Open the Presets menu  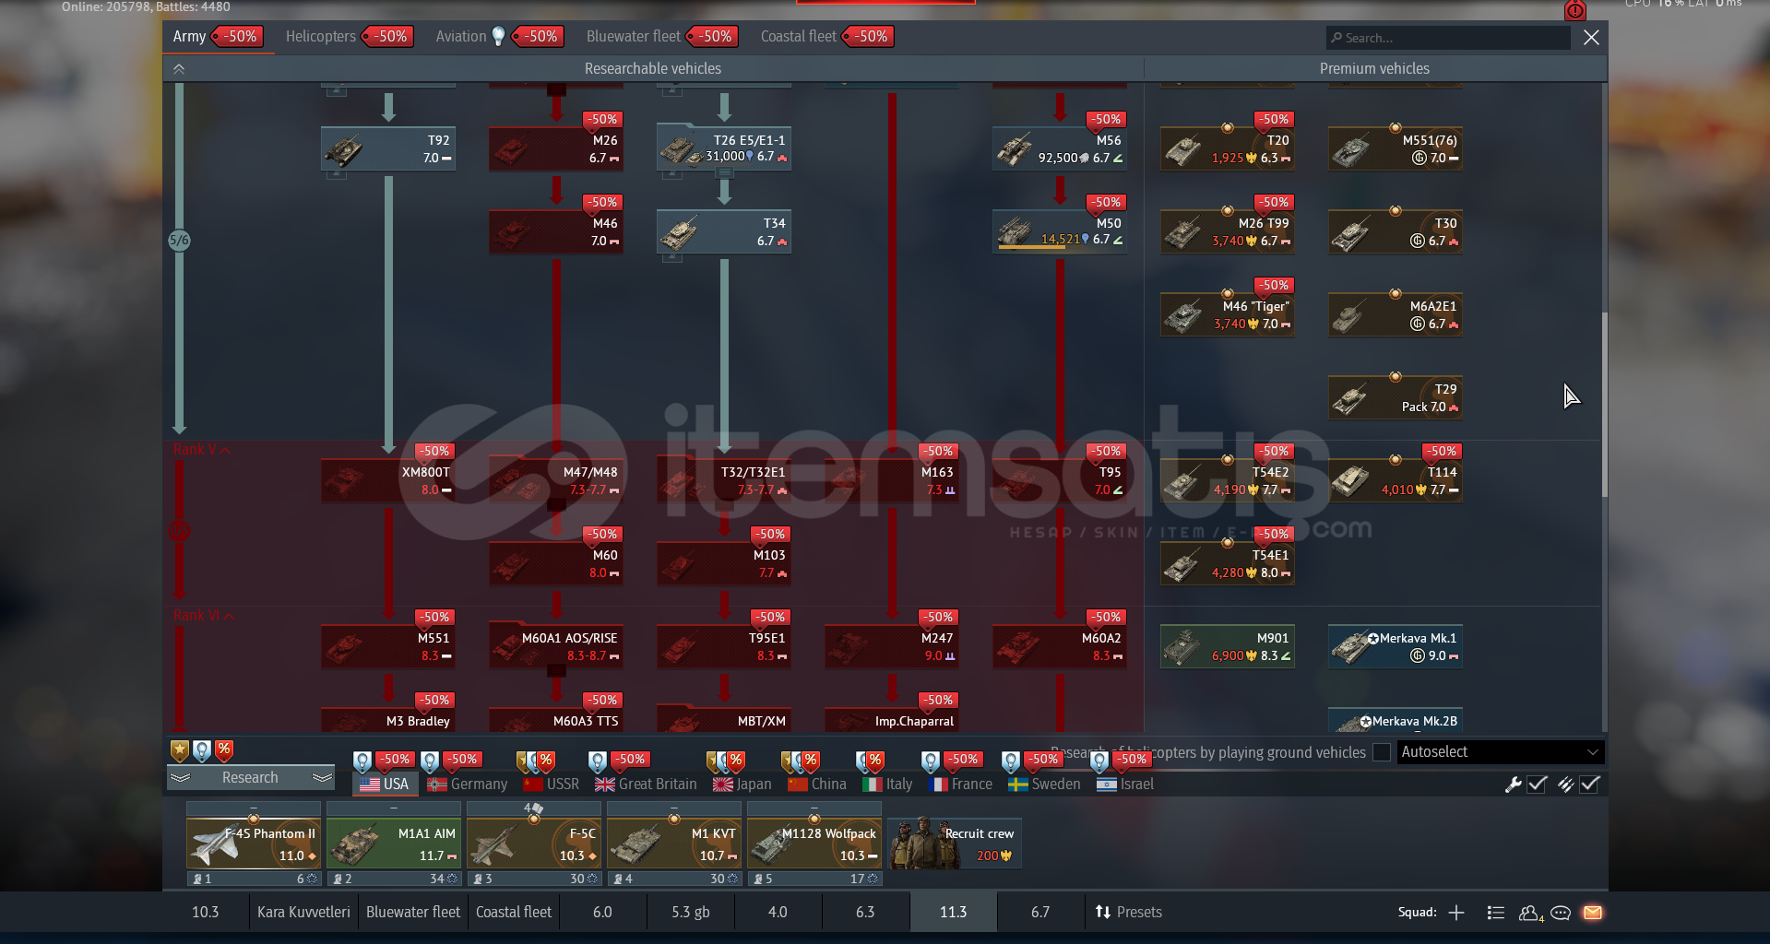tap(1129, 913)
